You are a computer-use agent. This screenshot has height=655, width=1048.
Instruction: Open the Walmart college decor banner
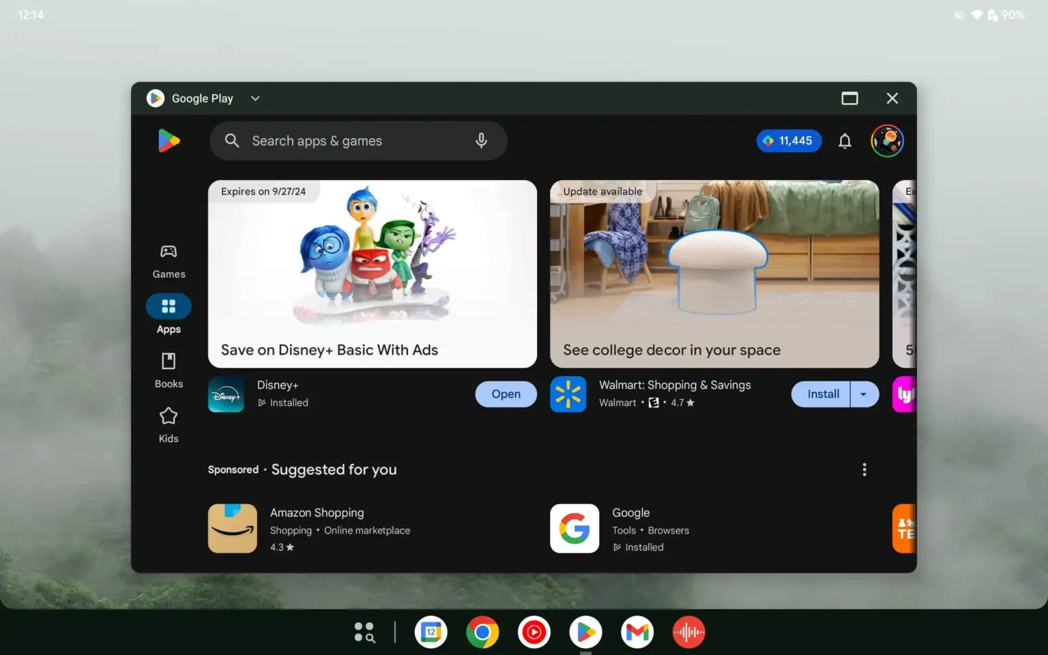click(714, 273)
